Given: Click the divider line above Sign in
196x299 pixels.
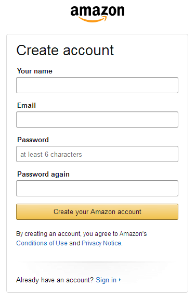Looking at the screenshot, I should (97, 262).
